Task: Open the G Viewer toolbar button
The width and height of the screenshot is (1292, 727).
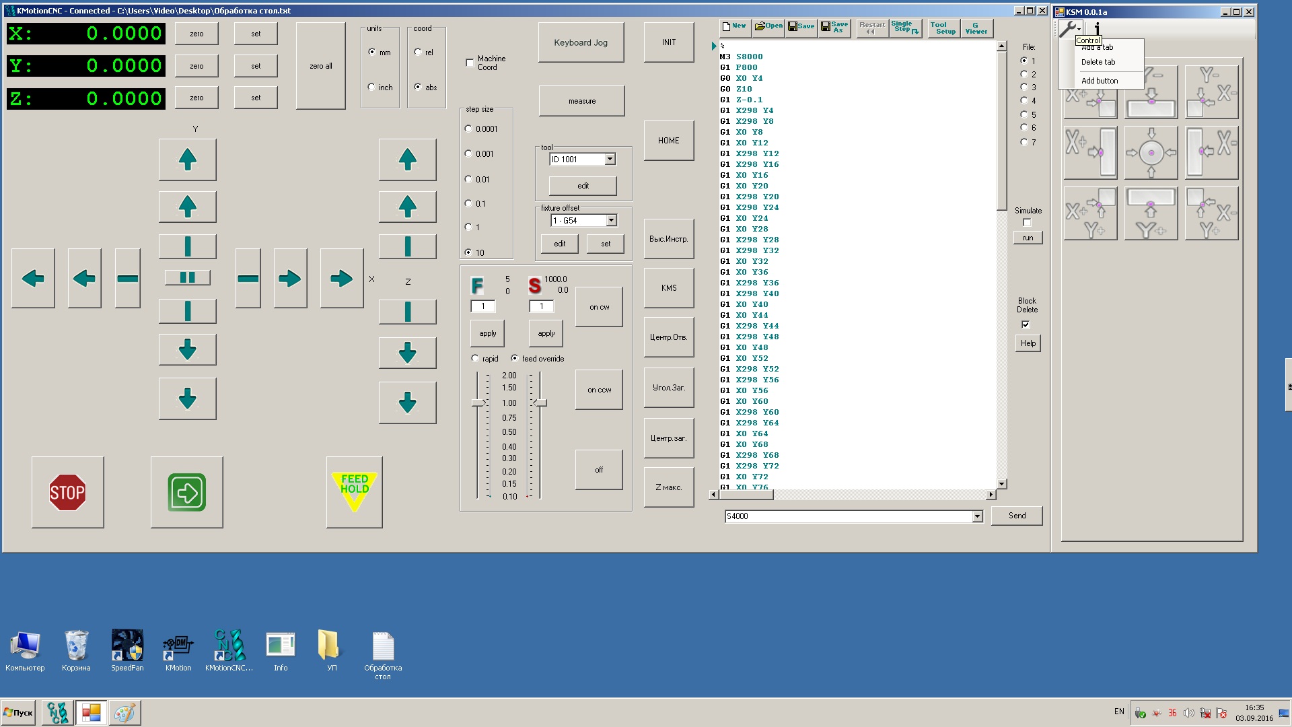Action: pyautogui.click(x=976, y=28)
